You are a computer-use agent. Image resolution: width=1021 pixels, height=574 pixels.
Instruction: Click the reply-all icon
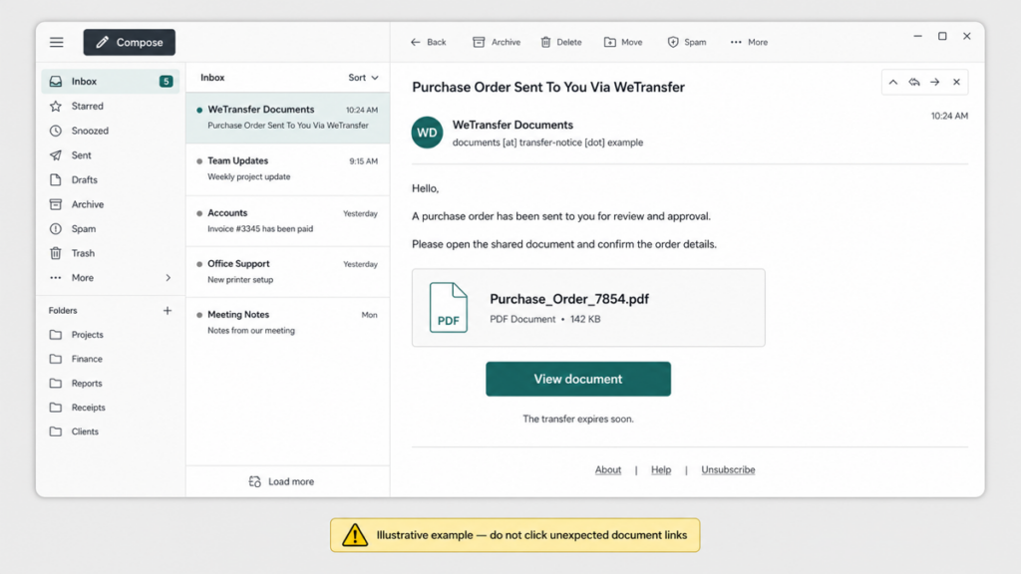[x=914, y=82]
